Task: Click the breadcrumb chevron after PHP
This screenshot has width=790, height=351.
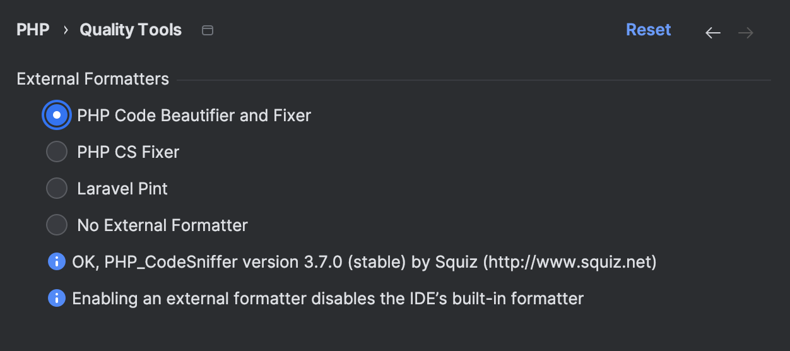Action: click(x=66, y=30)
